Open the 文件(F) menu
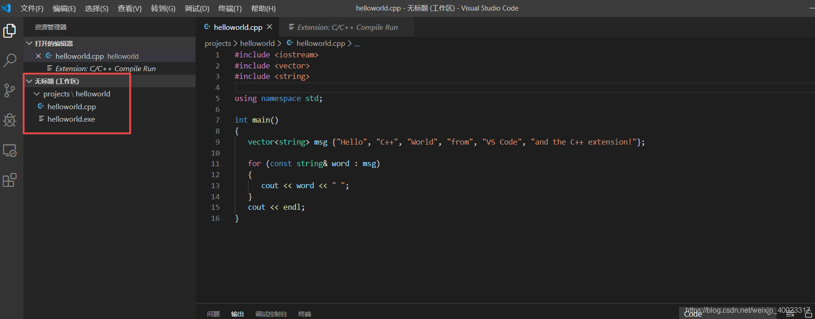Image resolution: width=815 pixels, height=319 pixels. coord(32,8)
